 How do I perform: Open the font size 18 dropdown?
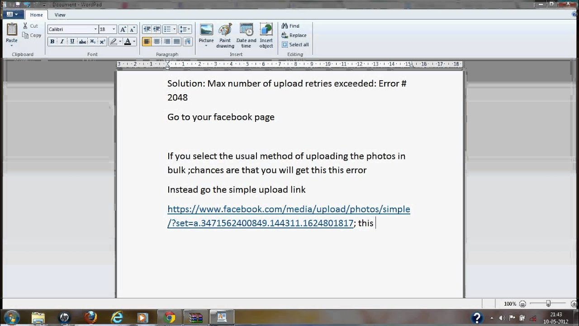(114, 29)
